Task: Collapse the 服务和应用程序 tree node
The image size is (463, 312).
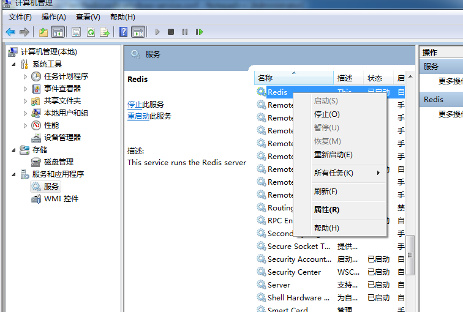Action: tap(13, 174)
